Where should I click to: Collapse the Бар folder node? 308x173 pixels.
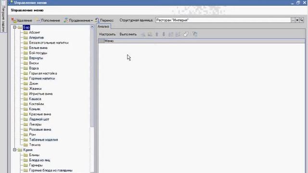(14, 27)
